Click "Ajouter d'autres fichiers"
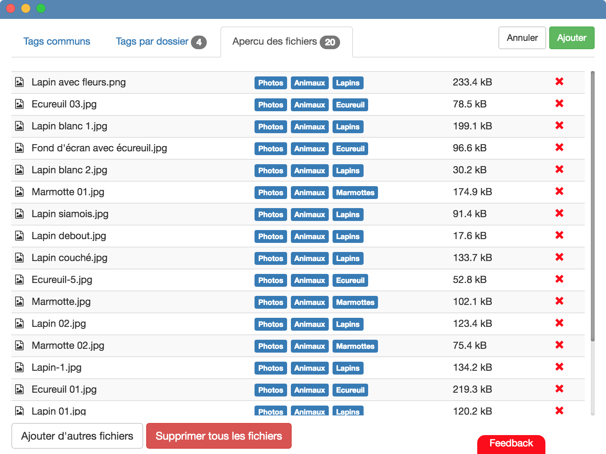Viewport: 606px width, 454px height. click(x=77, y=436)
